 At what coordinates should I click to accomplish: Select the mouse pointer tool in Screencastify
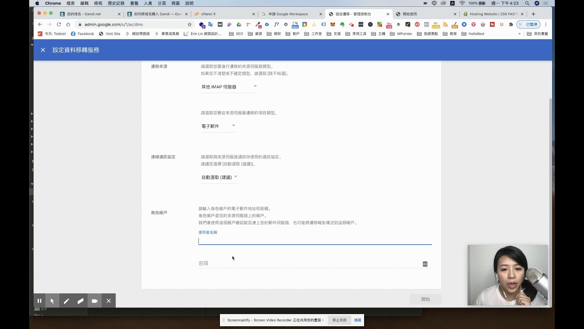pos(52,301)
